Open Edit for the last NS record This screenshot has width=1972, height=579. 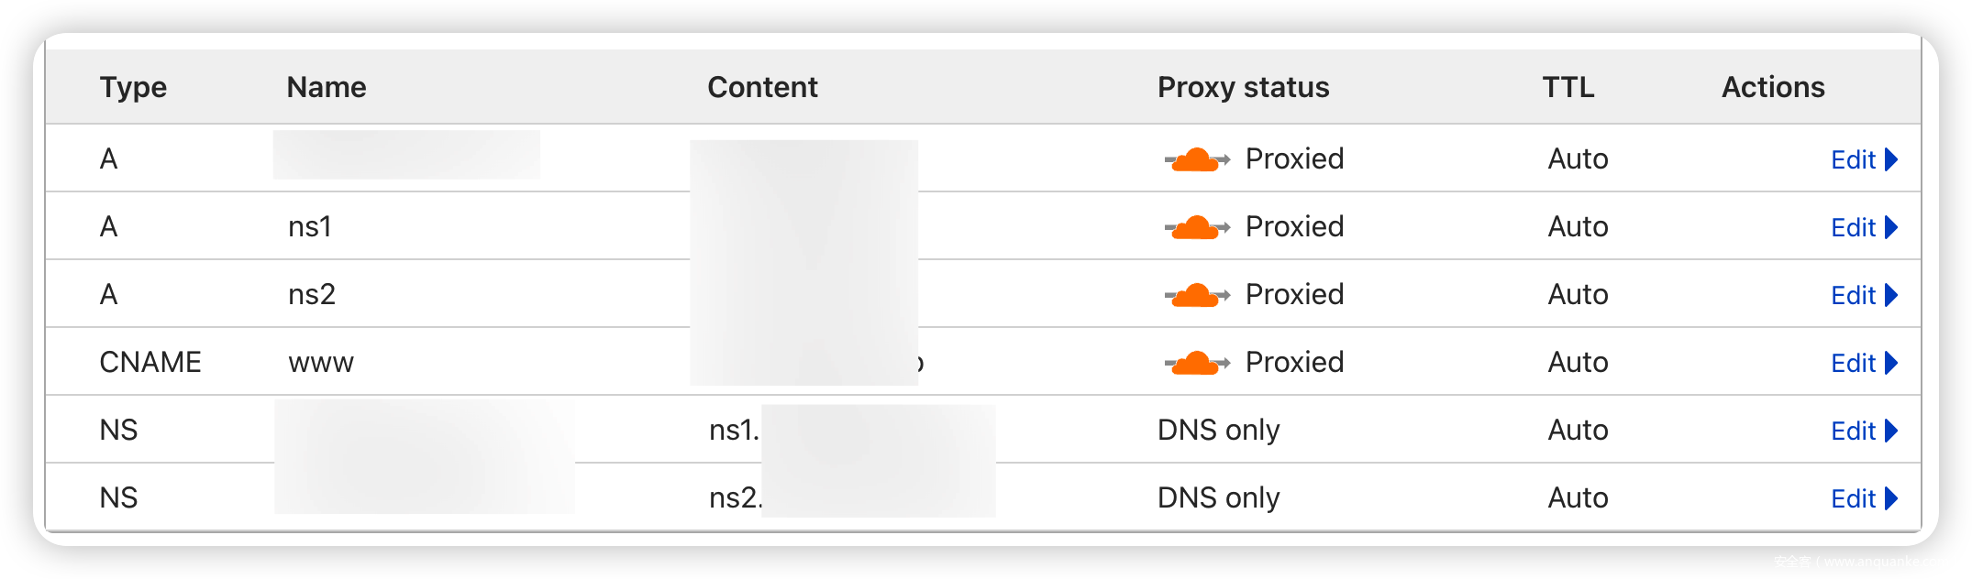tap(1854, 498)
